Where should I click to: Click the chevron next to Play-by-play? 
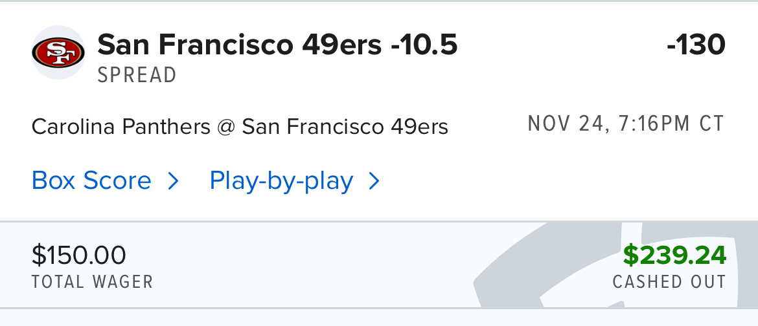tap(374, 182)
